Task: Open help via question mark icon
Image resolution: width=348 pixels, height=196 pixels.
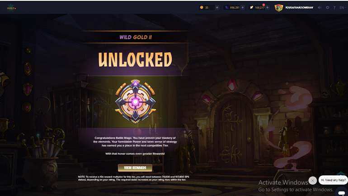Action: click(x=334, y=8)
